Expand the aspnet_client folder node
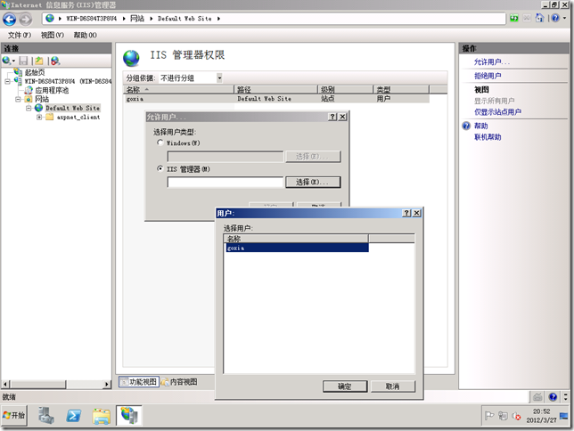The width and height of the screenshot is (574, 431). tap(39, 117)
